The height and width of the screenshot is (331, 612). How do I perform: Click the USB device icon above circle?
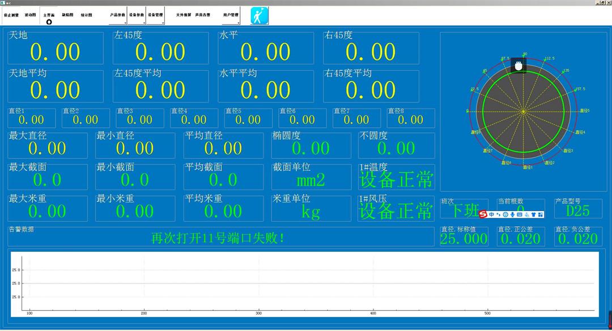[518, 65]
